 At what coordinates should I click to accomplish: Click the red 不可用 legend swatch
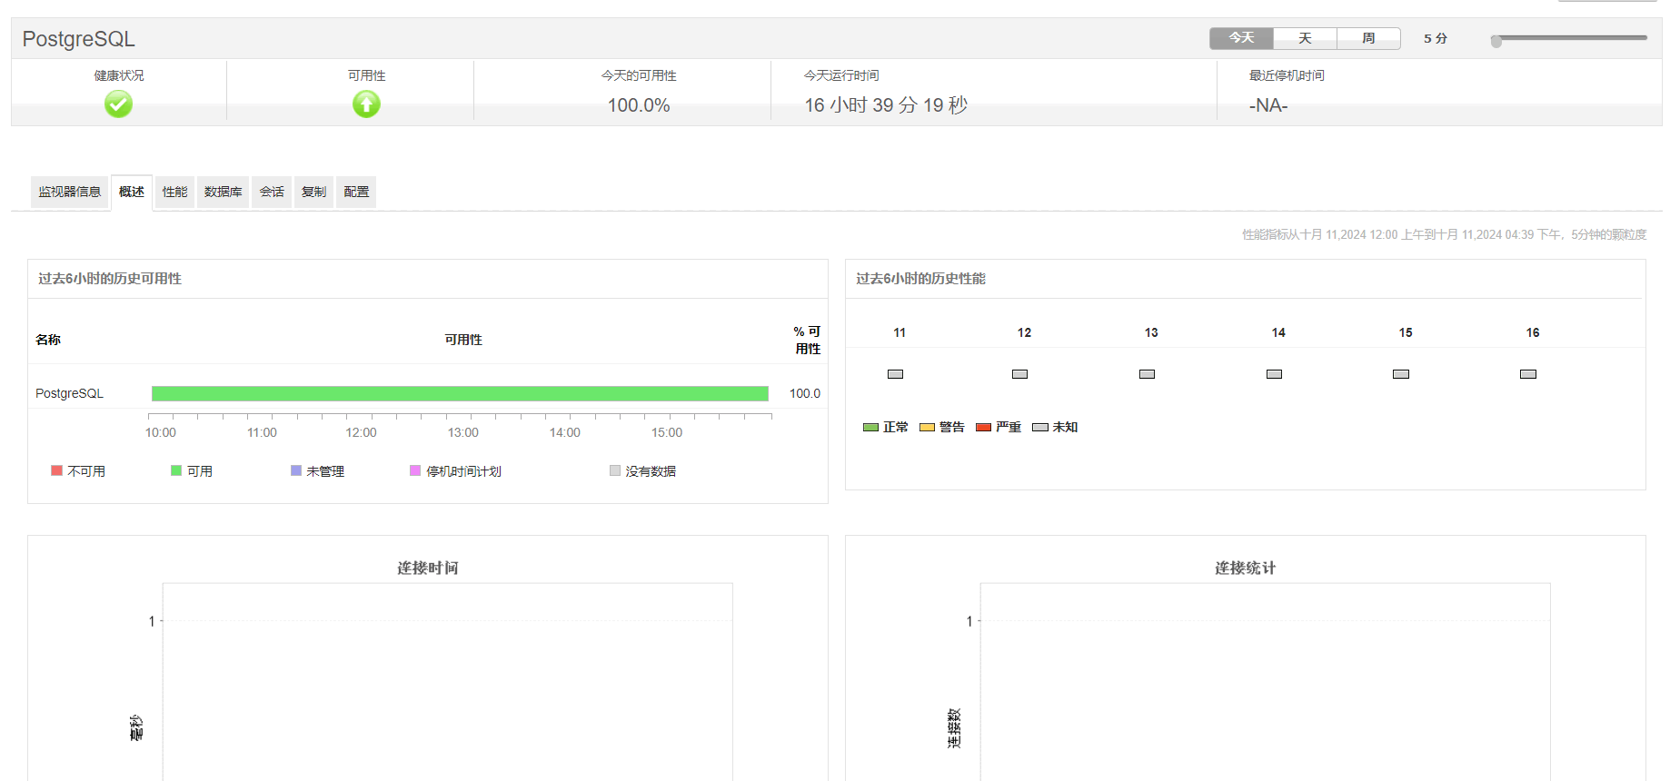click(x=56, y=470)
